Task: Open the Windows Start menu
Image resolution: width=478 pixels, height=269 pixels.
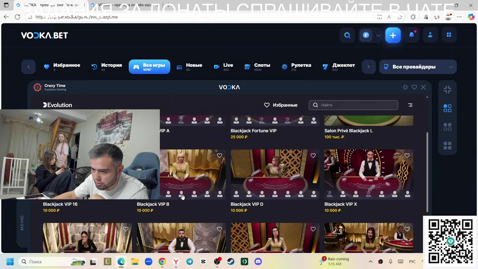Action: (x=10, y=262)
